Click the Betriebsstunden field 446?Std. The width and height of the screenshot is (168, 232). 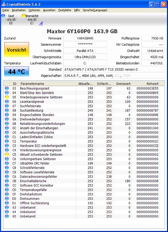(153, 63)
